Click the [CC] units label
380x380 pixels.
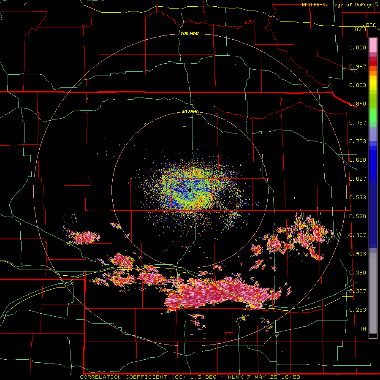pyautogui.click(x=361, y=29)
